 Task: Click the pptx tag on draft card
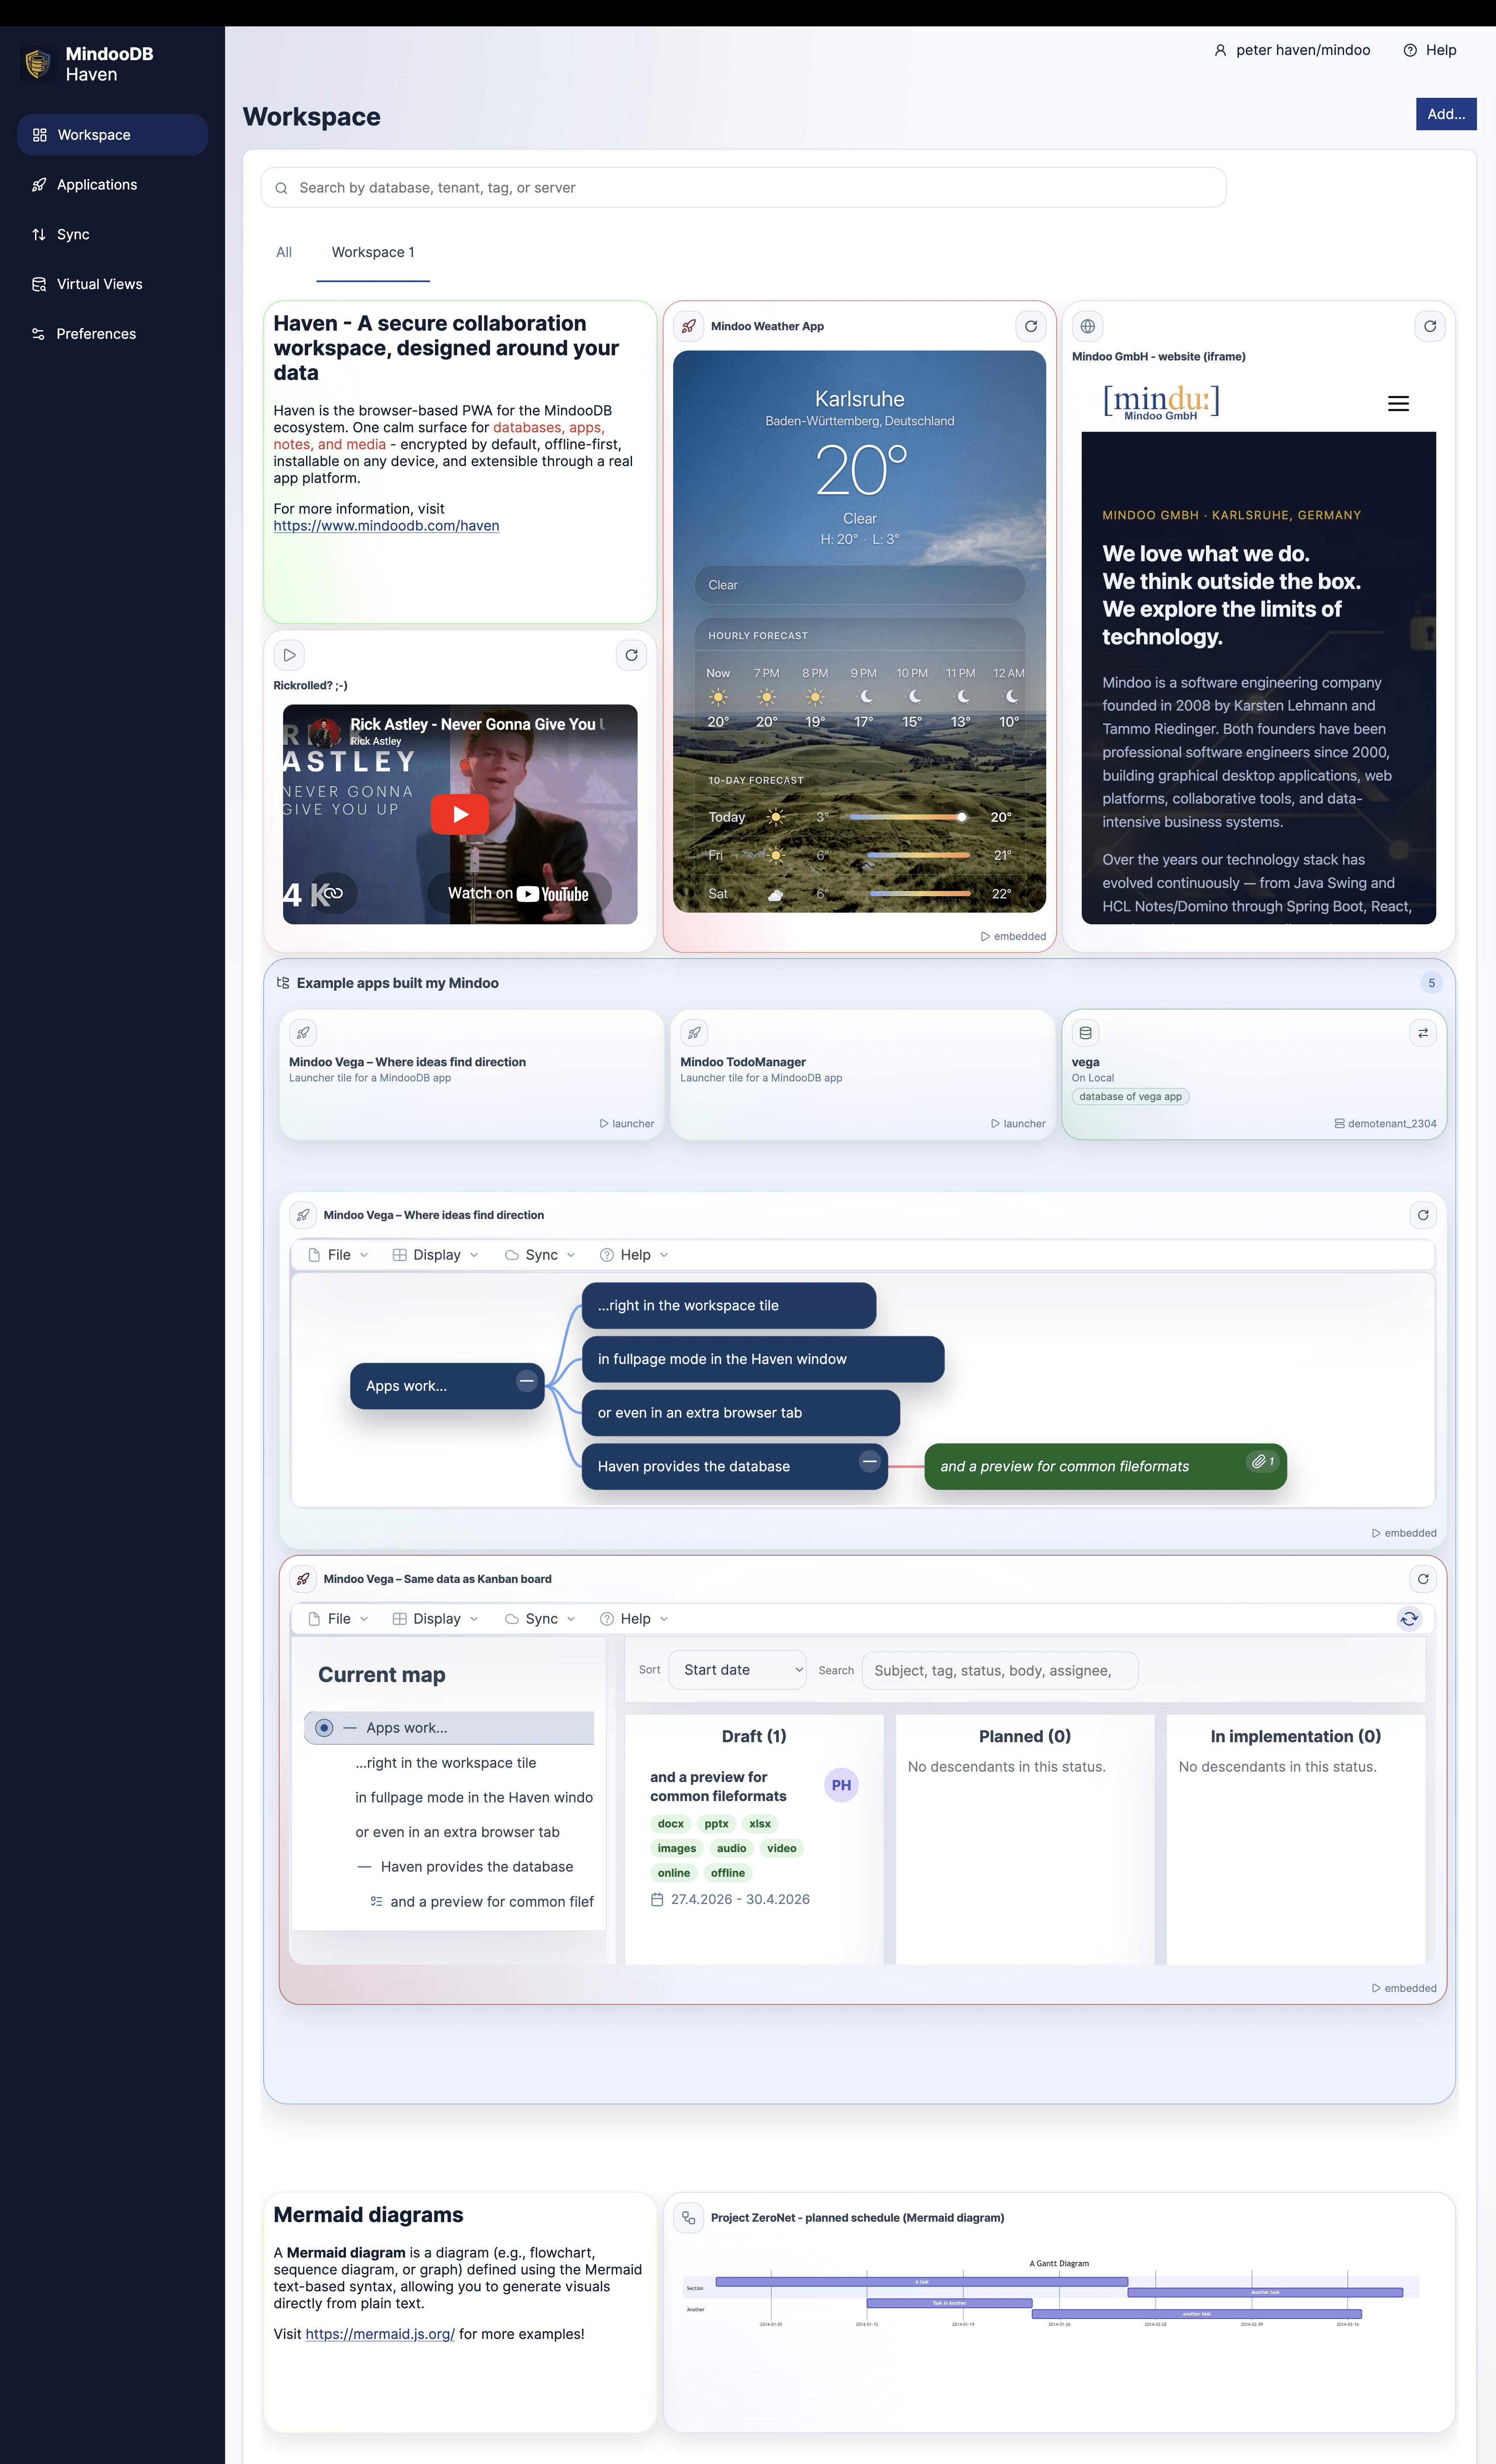tap(716, 1824)
